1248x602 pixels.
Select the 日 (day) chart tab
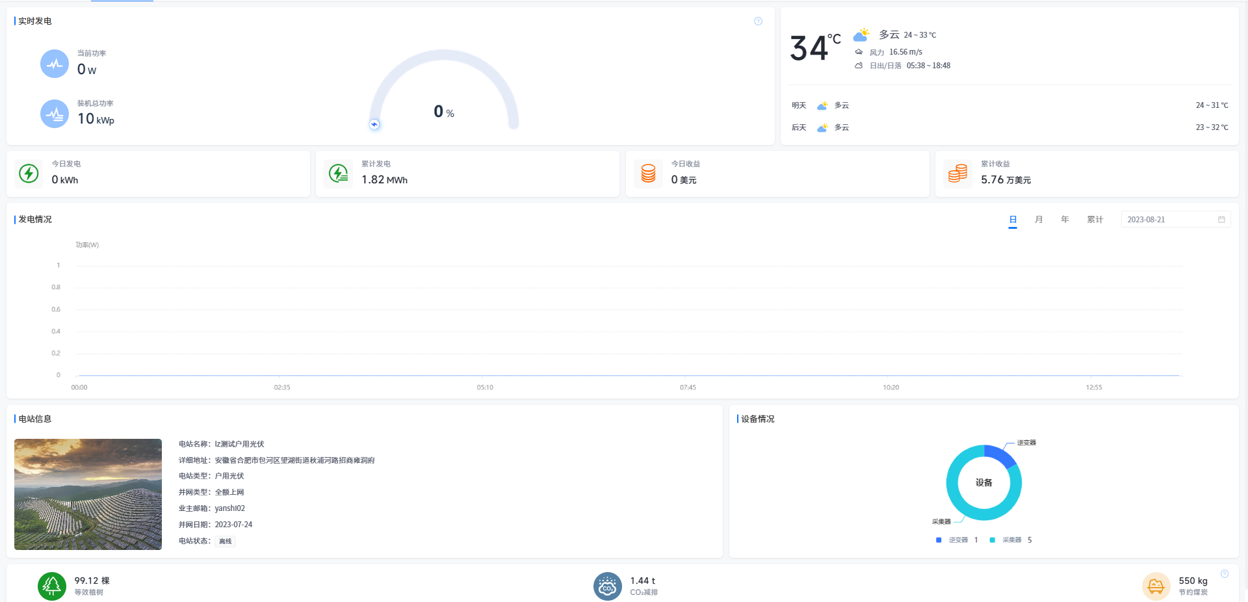click(x=1013, y=220)
